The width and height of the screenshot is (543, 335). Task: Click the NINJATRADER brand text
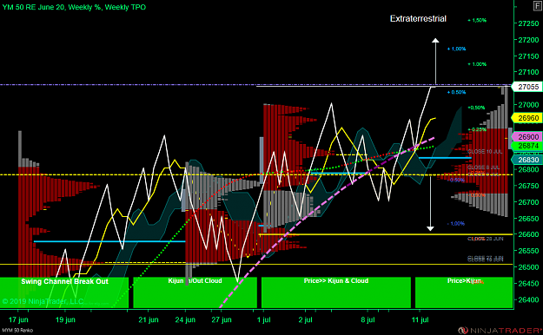pos(506,330)
